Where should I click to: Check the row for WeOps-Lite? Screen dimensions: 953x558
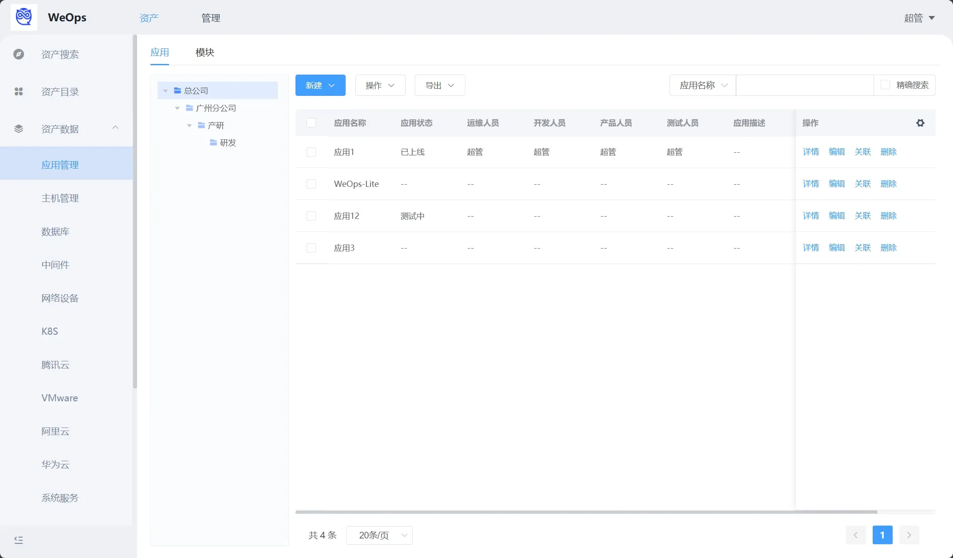pos(311,184)
